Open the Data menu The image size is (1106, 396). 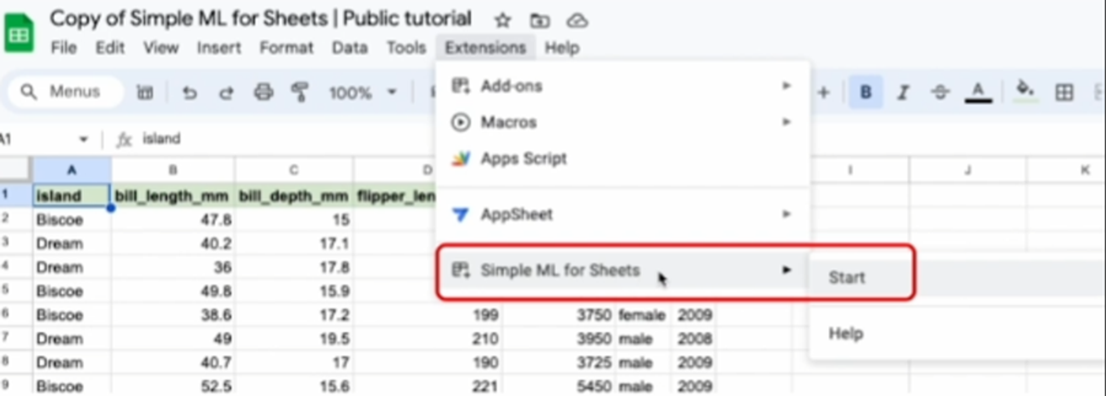(349, 48)
